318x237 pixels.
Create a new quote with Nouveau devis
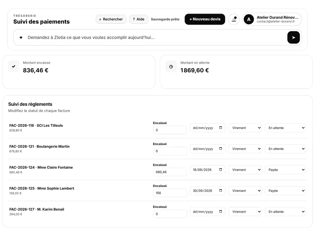pyautogui.click(x=205, y=19)
